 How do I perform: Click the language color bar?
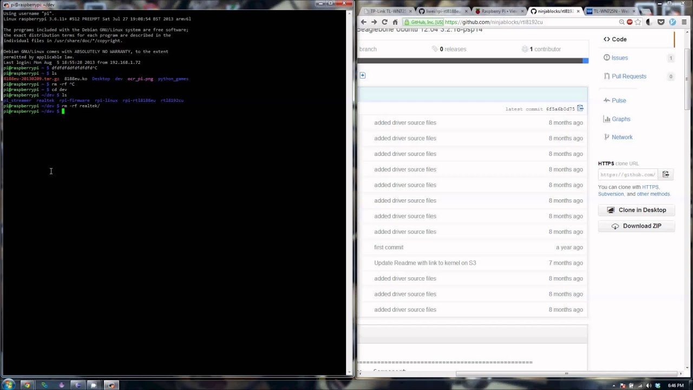472,61
